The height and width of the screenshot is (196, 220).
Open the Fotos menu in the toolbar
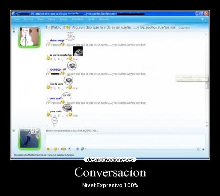click(17, 19)
